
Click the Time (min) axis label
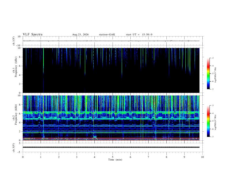(x=115, y=160)
